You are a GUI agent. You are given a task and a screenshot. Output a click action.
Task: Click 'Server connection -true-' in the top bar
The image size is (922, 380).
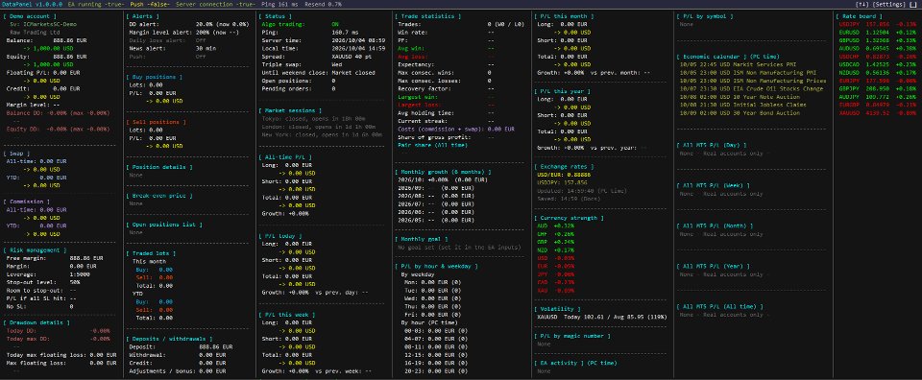(216, 4)
